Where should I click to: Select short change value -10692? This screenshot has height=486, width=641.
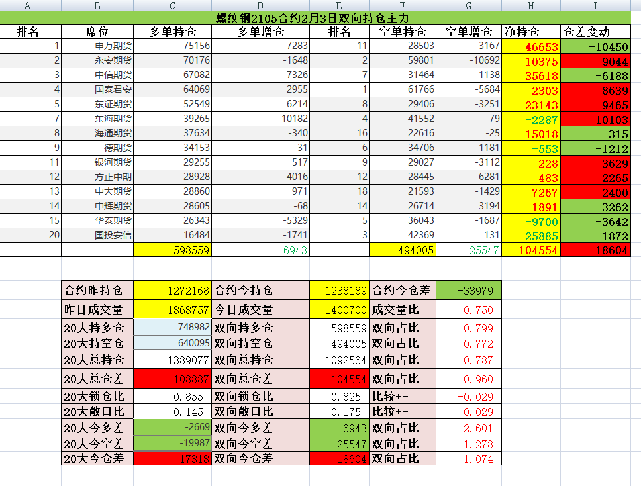tap(469, 60)
